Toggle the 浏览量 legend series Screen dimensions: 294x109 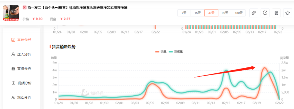coord(176,52)
